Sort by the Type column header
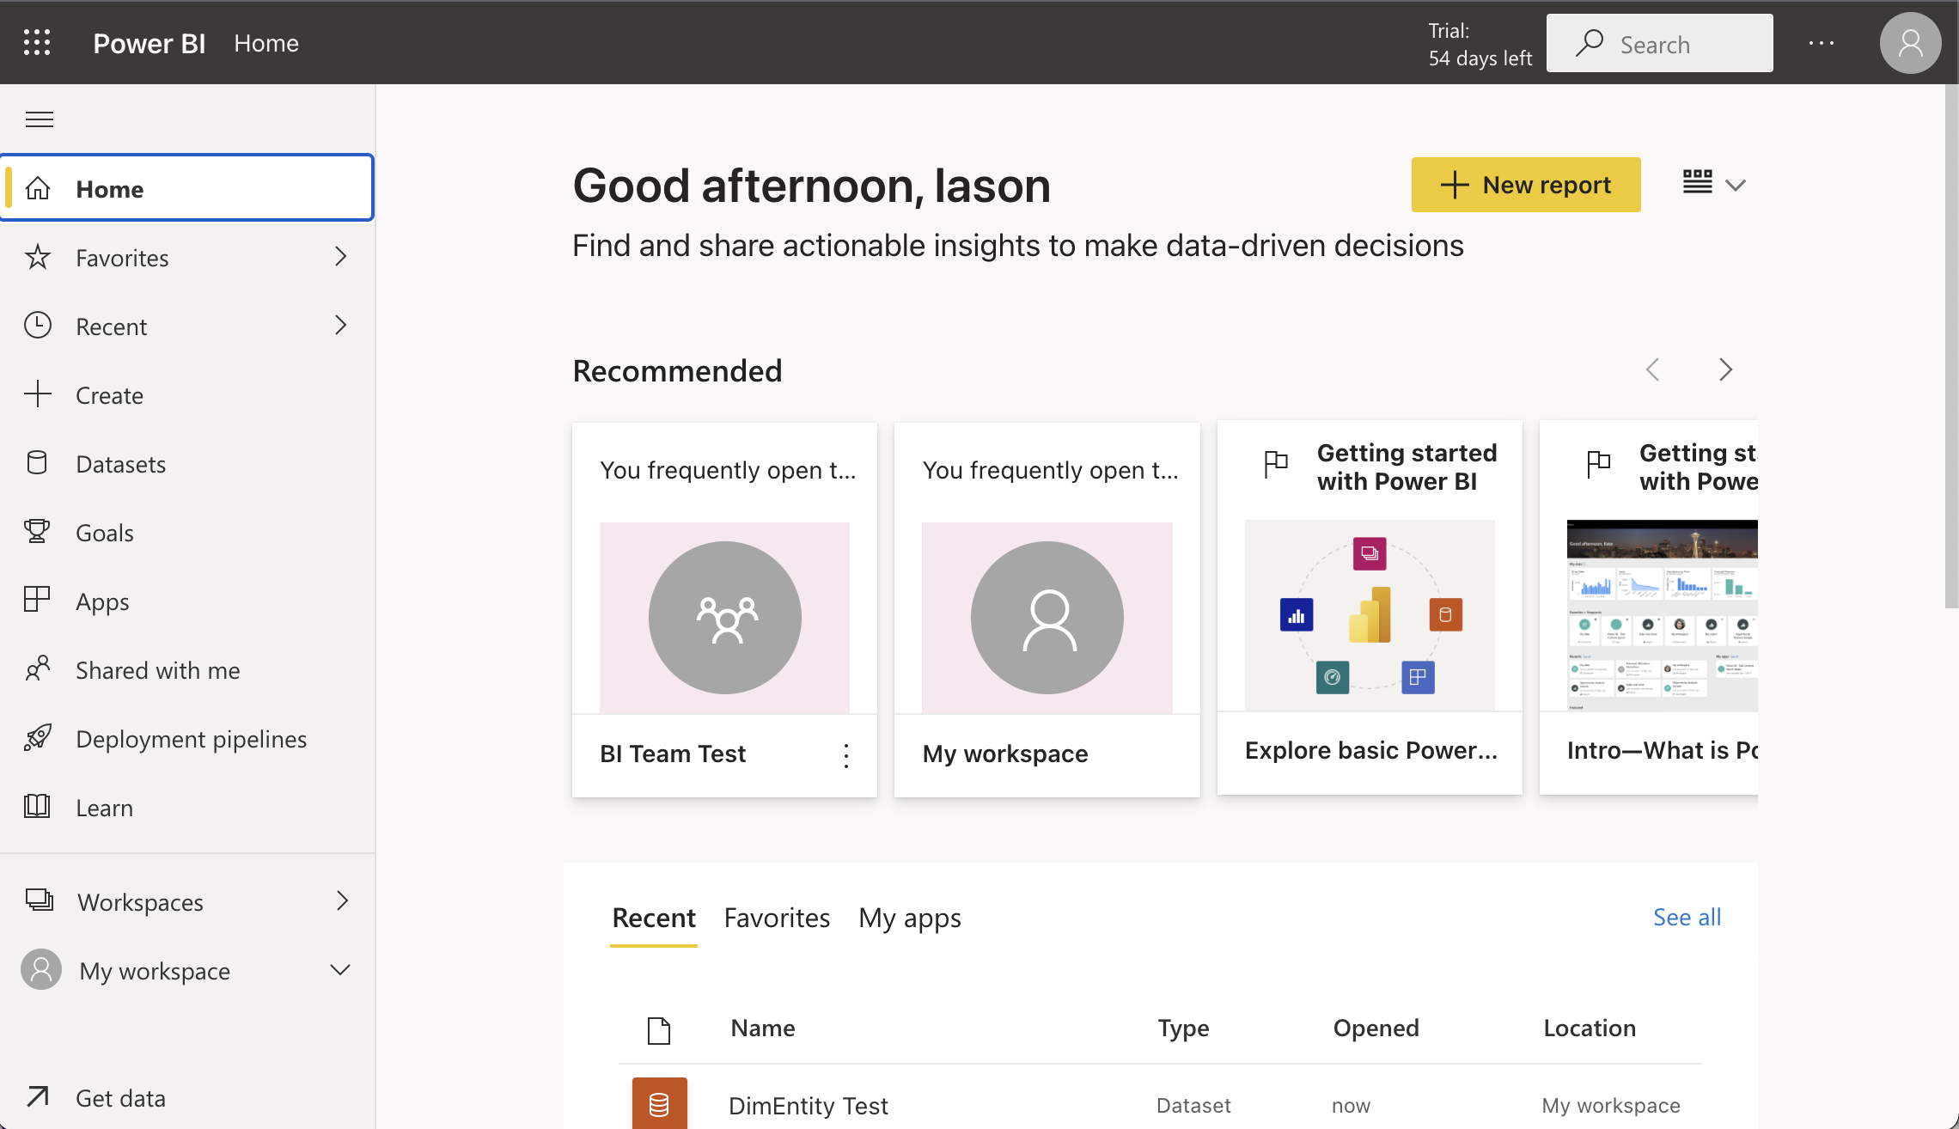 (1183, 1028)
